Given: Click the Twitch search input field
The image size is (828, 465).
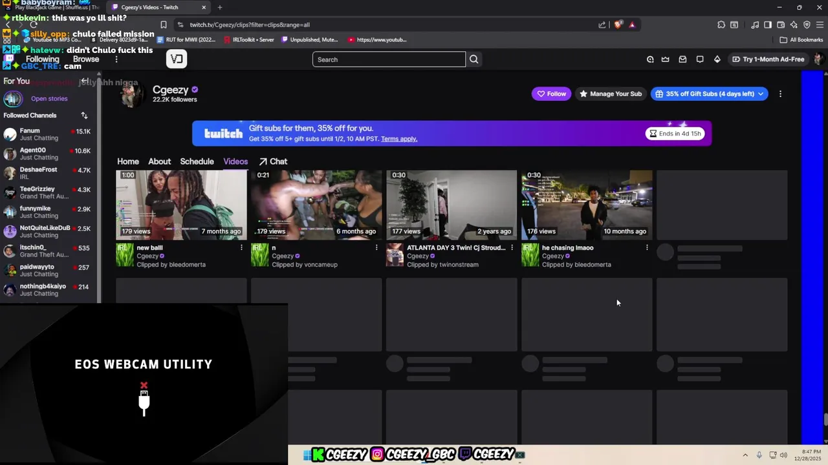Looking at the screenshot, I should click(389, 59).
